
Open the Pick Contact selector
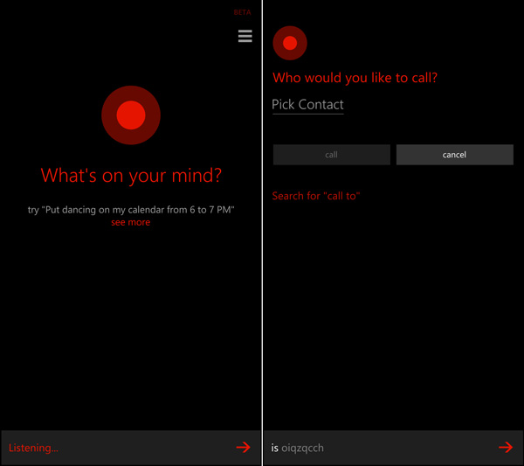[x=307, y=105]
